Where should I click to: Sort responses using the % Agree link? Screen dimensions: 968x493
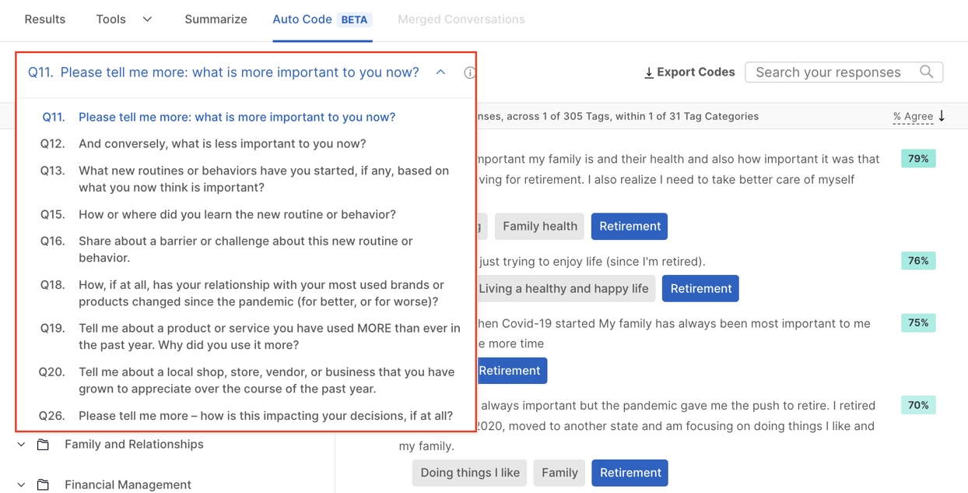(912, 116)
